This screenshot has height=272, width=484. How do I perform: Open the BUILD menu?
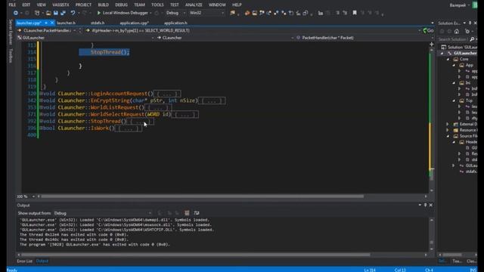(103, 5)
